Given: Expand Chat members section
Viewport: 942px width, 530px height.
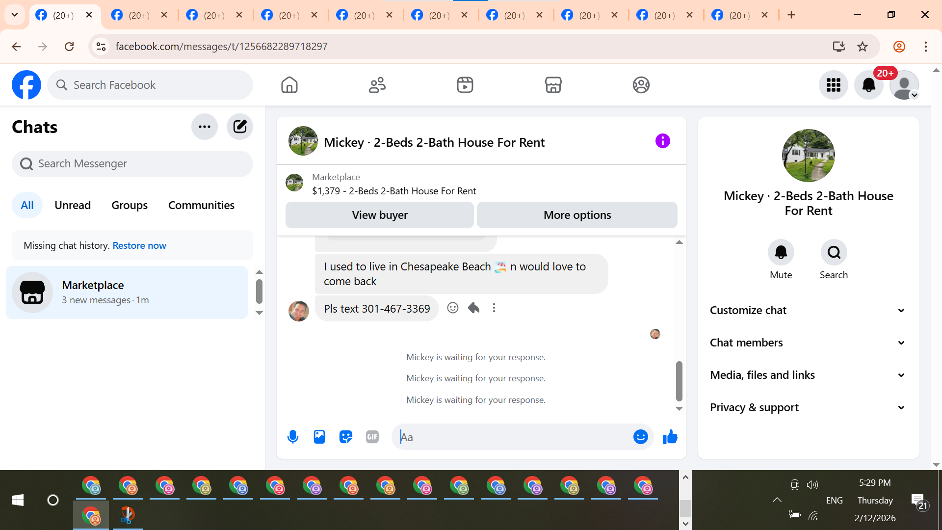Looking at the screenshot, I should (808, 343).
